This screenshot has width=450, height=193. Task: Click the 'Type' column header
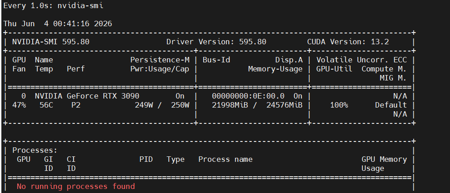(x=176, y=159)
